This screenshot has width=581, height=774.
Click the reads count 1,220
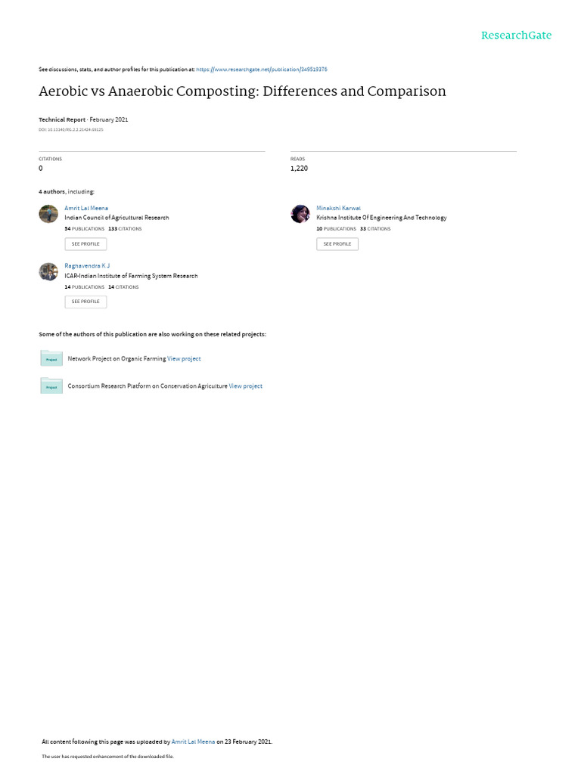click(299, 169)
